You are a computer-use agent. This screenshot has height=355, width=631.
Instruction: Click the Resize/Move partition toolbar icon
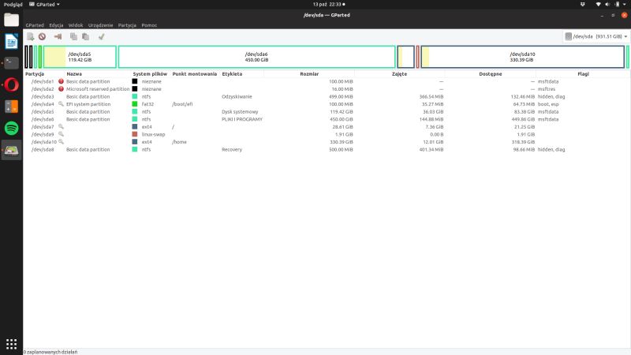point(58,36)
